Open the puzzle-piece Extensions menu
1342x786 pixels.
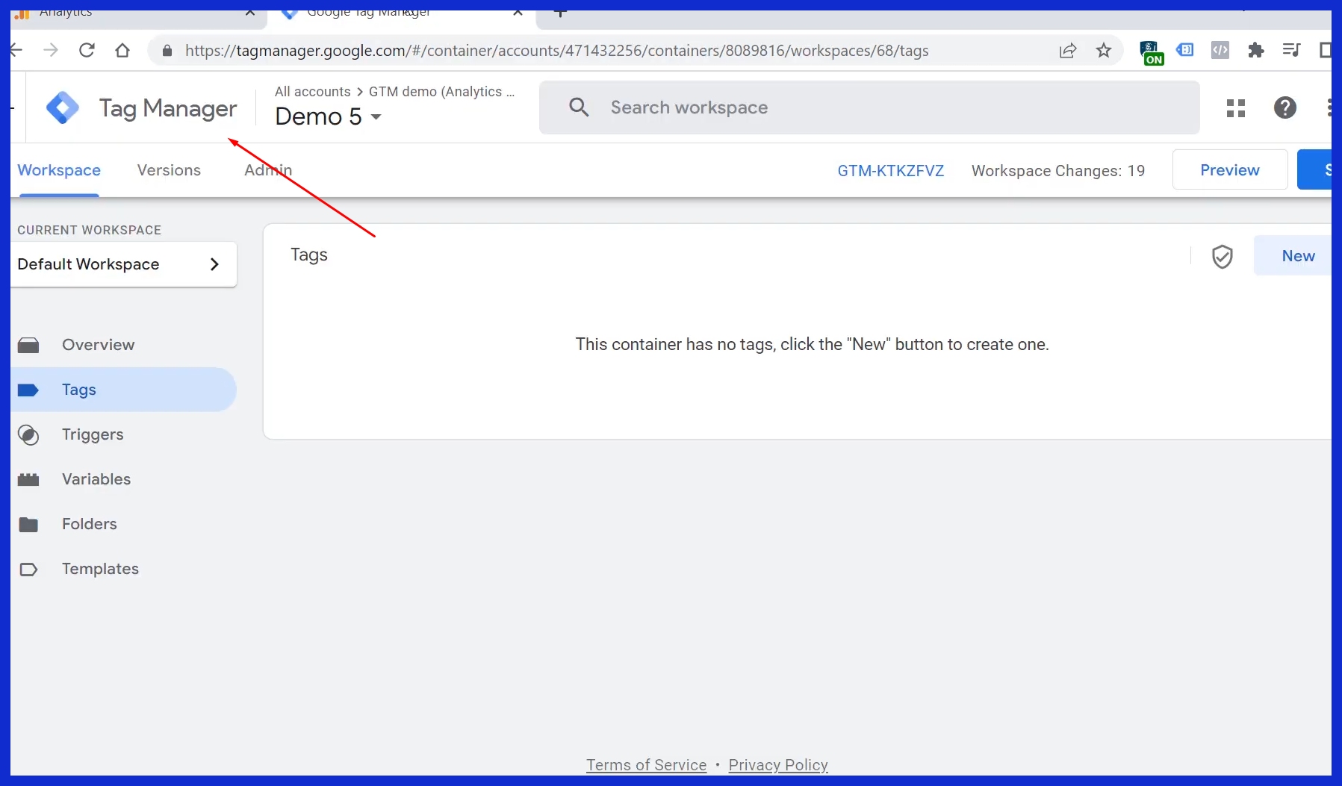(x=1256, y=50)
